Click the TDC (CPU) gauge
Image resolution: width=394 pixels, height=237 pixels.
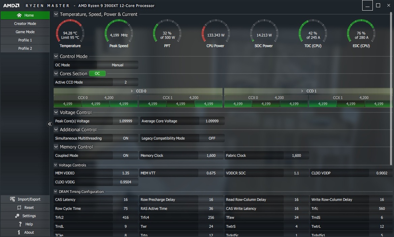coord(313,33)
